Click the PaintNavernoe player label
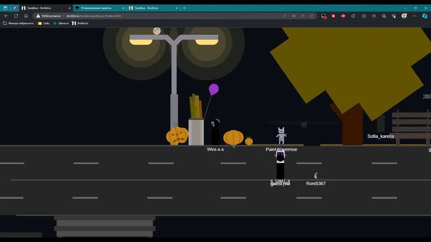Image resolution: width=431 pixels, height=242 pixels. pyautogui.click(x=281, y=149)
